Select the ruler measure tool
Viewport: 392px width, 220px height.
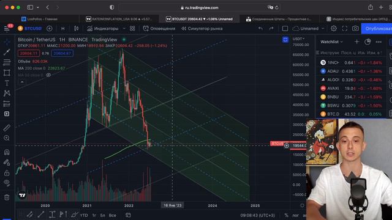pyautogui.click(x=7, y=128)
